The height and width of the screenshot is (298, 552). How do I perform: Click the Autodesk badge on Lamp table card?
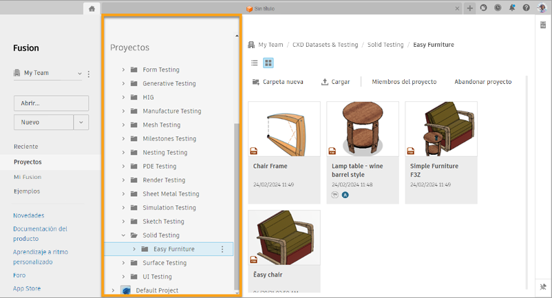[346, 195]
